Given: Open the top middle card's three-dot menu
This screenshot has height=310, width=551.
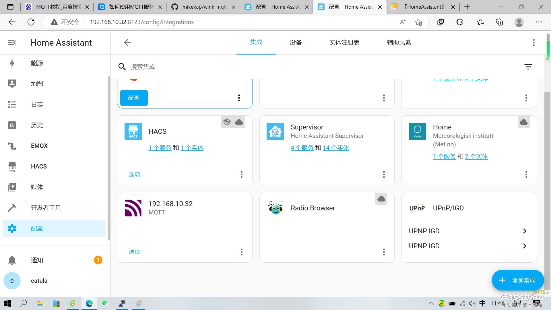Looking at the screenshot, I should point(384,98).
